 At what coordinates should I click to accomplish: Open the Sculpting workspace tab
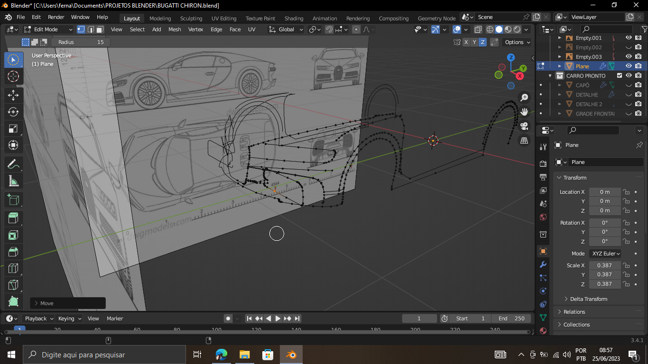[x=191, y=18]
